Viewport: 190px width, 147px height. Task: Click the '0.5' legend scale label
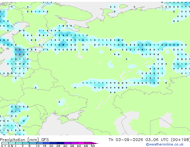pyautogui.click(x=10, y=146)
